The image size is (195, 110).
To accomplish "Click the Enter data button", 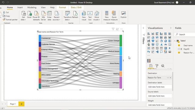I will [x=49, y=16].
